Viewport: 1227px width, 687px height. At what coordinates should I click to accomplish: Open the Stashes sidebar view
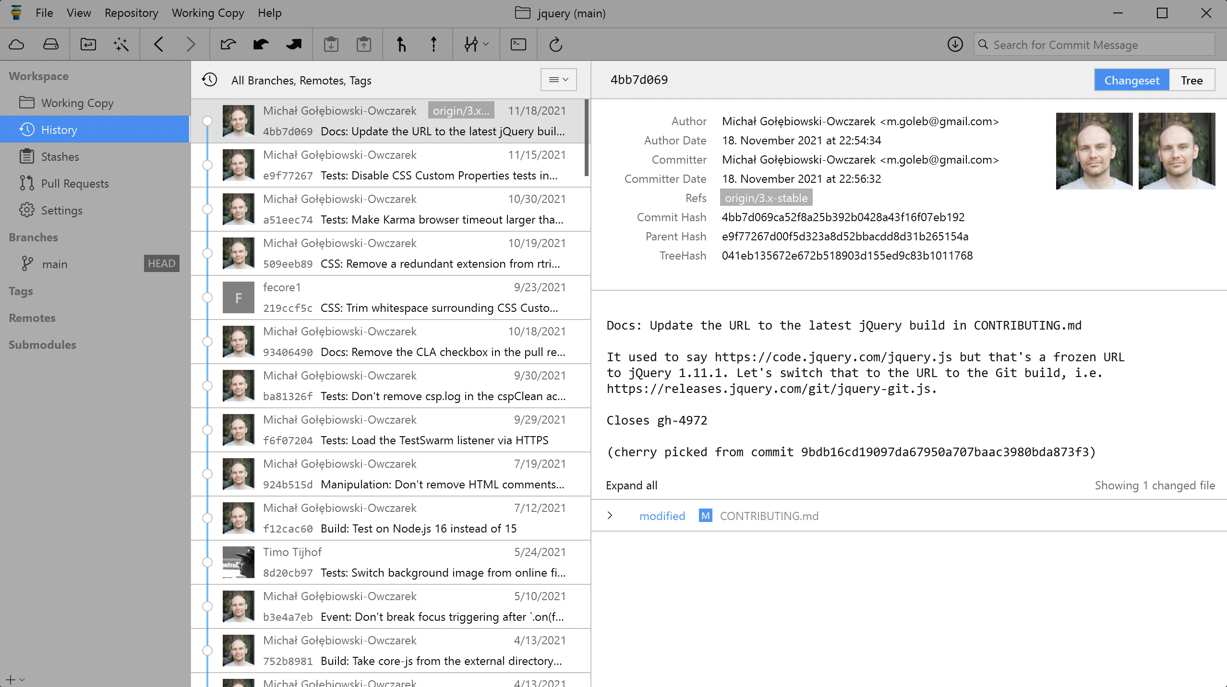tap(60, 157)
